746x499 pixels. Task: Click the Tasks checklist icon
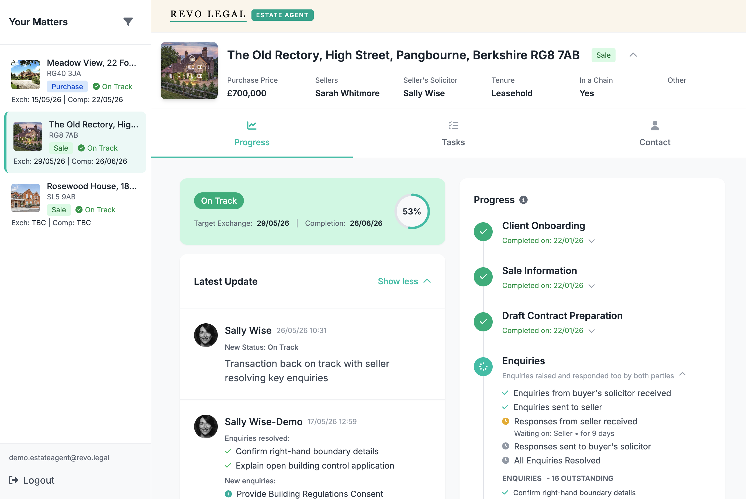(x=453, y=125)
